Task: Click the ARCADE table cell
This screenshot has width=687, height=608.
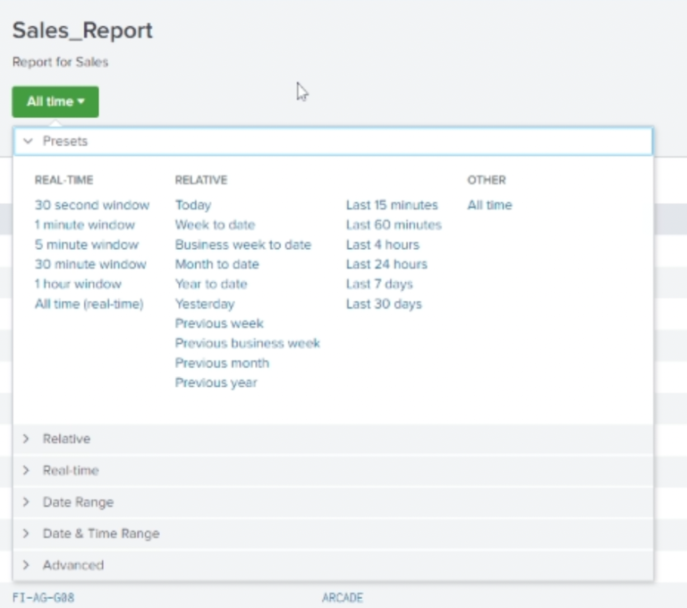Action: point(343,598)
